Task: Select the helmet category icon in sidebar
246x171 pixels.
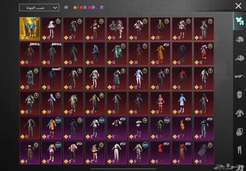Action: click(x=239, y=39)
